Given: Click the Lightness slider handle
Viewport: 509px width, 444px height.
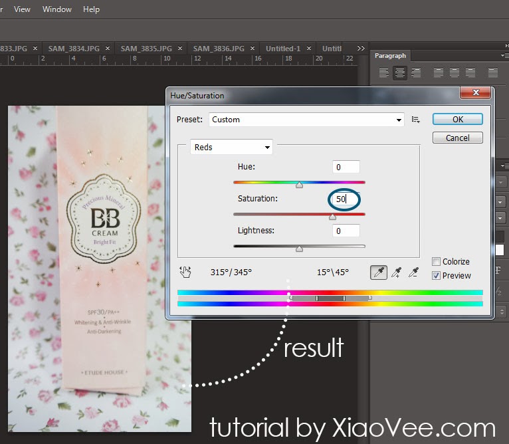Looking at the screenshot, I should point(299,249).
